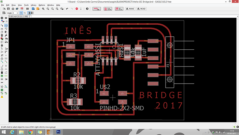
Task: Open the File menu
Action: (2, 5)
